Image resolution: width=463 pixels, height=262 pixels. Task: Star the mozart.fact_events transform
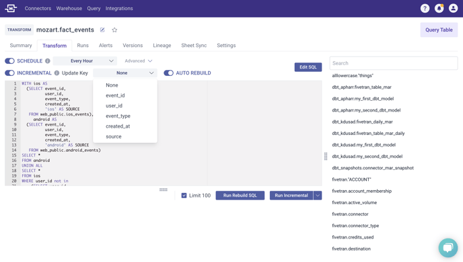tap(114, 30)
